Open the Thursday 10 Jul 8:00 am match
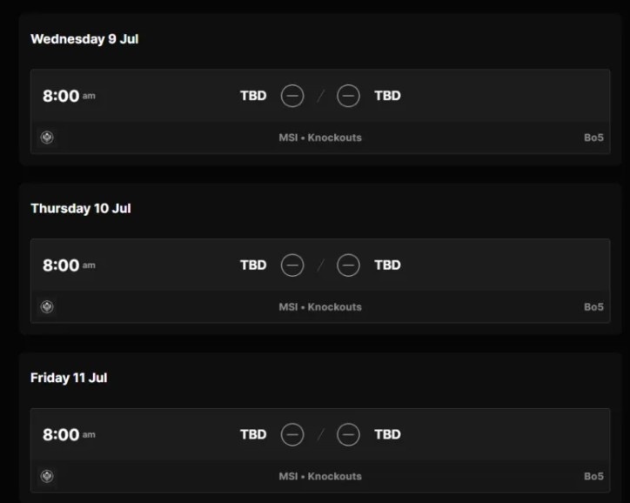This screenshot has height=503, width=630. pyautogui.click(x=320, y=281)
